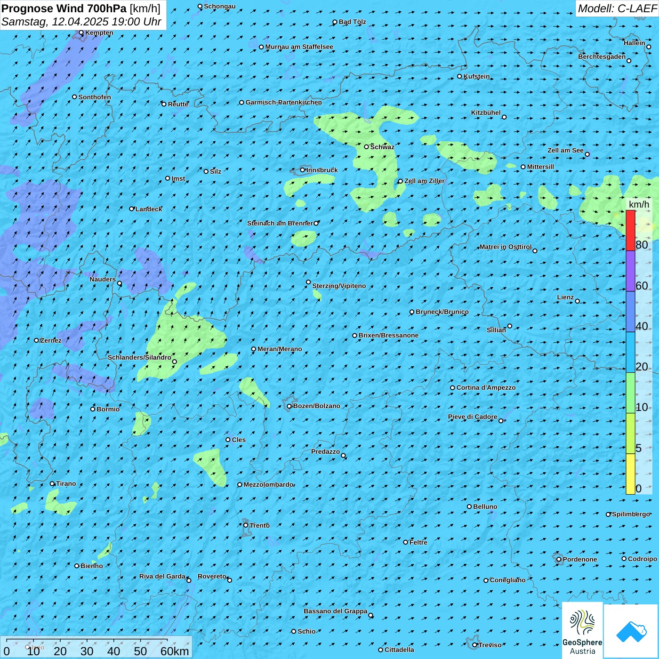Click the "Murnau am Staffelsee" label
Viewport: 659px width, 659px height.
pyautogui.click(x=299, y=47)
